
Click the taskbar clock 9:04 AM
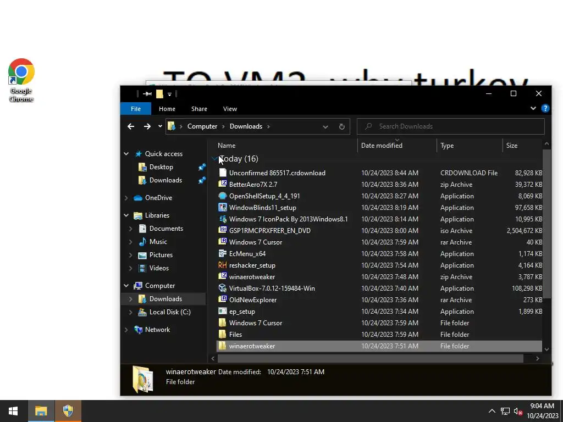click(542, 406)
